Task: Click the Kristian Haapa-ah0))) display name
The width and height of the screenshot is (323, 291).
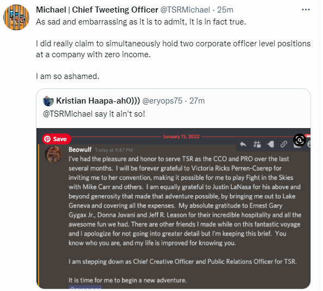Action: click(x=98, y=101)
